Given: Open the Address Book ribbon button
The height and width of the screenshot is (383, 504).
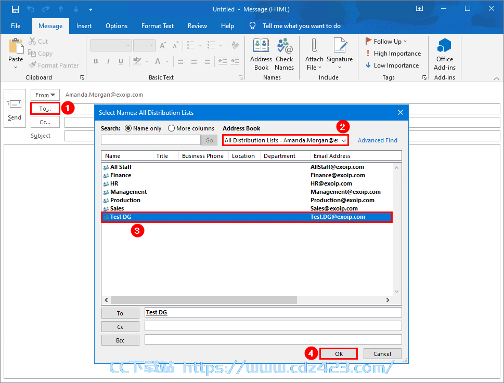Looking at the screenshot, I should (261, 54).
